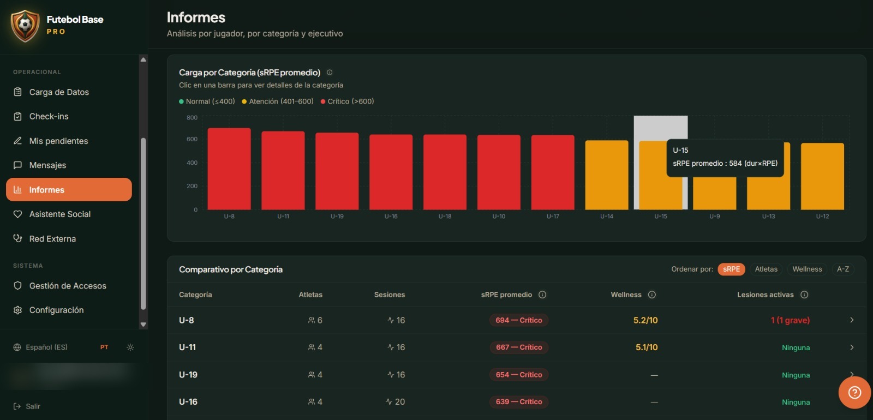The image size is (873, 420).
Task: Click the Check-ins sidebar icon
Action: click(17, 116)
